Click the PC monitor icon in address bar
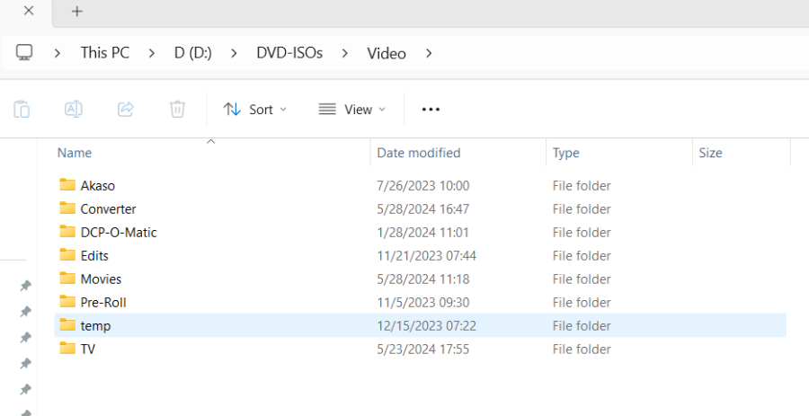 [25, 53]
